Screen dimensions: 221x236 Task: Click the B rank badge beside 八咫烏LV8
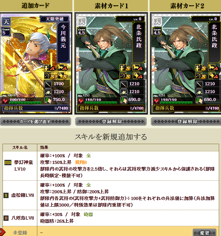coord(6,218)
